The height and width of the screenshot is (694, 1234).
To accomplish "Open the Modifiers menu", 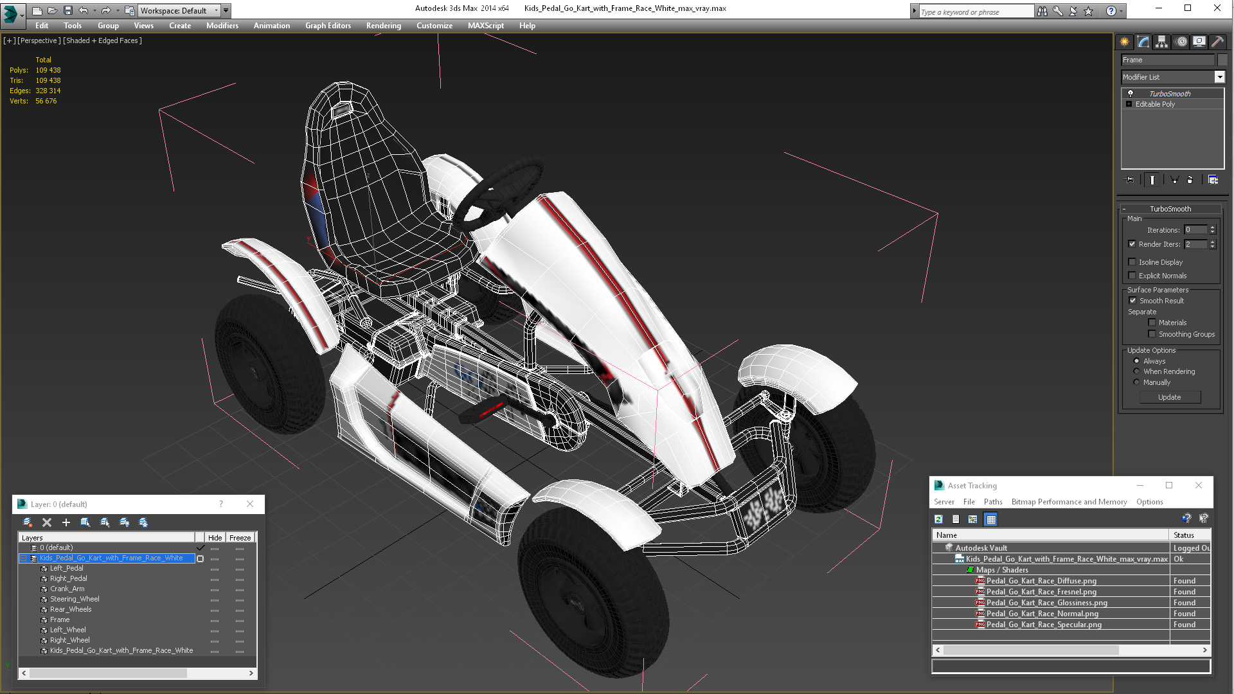I will (x=222, y=26).
